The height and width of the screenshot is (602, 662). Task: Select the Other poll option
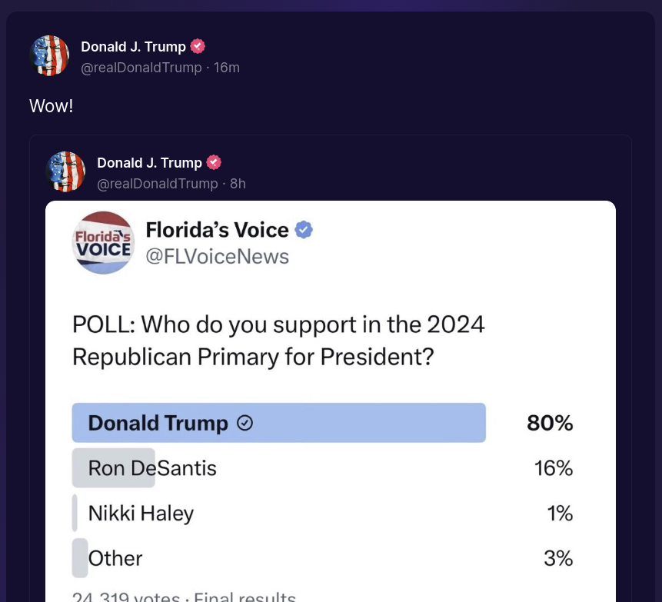click(323, 558)
